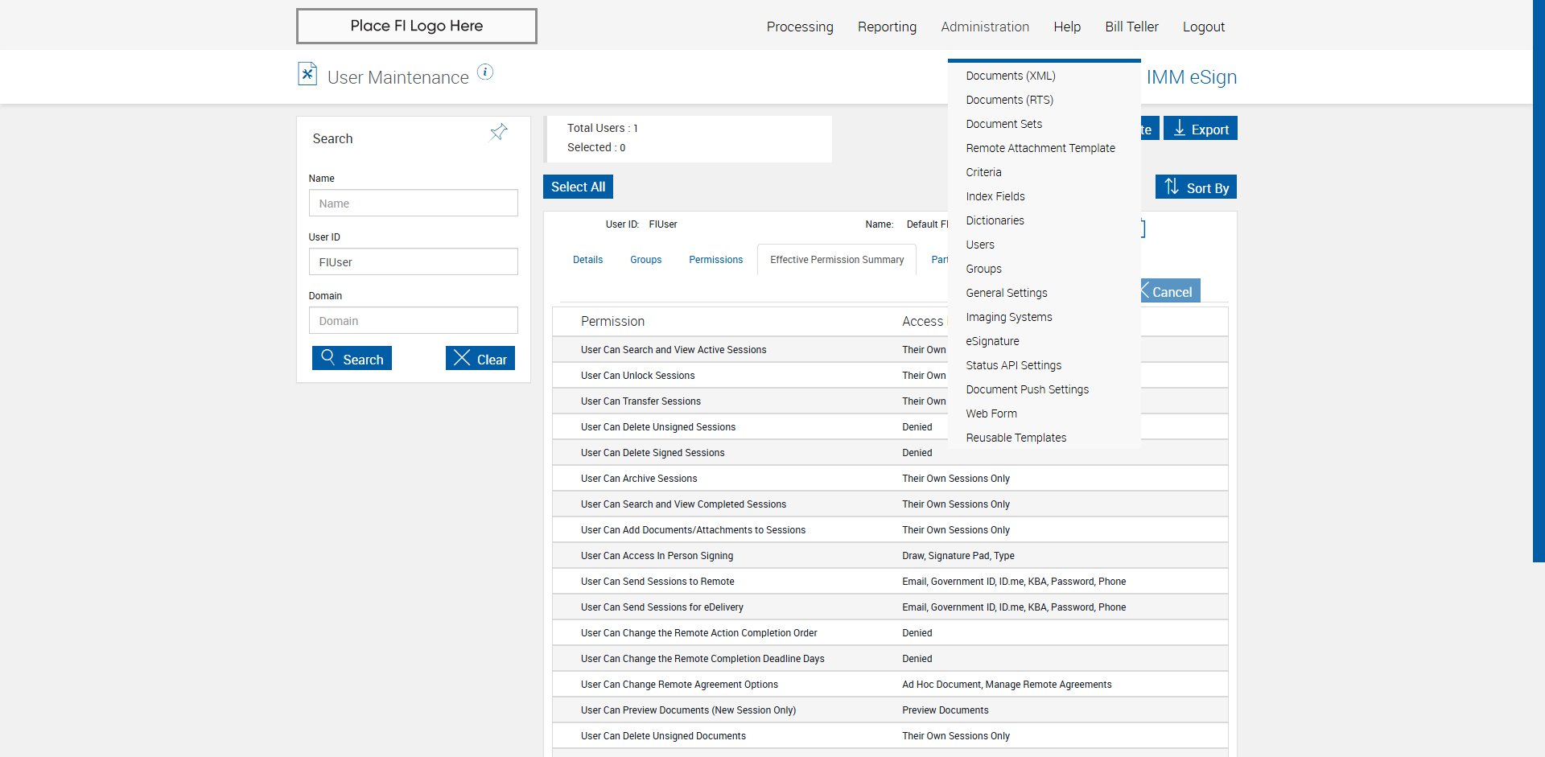The image size is (1545, 757).
Task: Open the Groups tab for FIUser
Action: [x=645, y=260]
